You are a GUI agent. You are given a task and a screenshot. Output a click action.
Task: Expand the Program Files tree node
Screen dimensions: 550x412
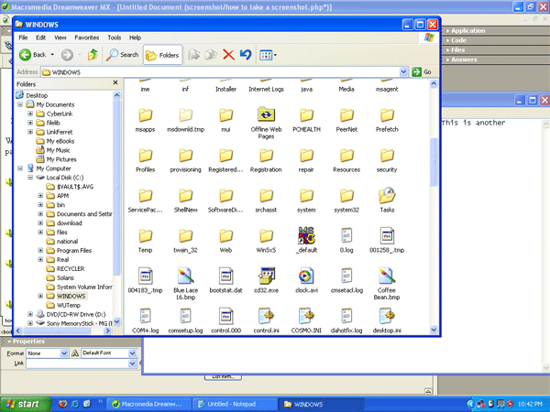(x=40, y=250)
